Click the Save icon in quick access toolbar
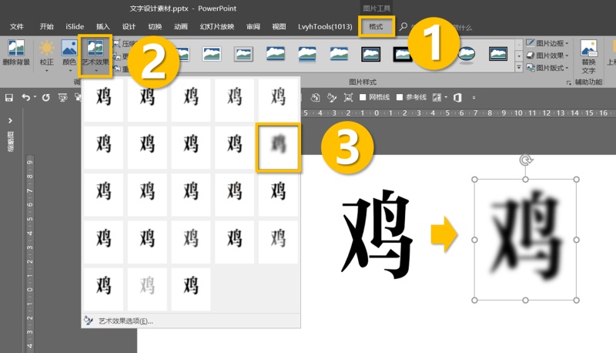This screenshot has width=616, height=353. point(9,97)
